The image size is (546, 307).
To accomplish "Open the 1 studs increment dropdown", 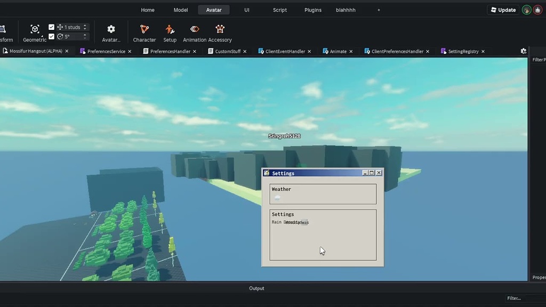I will click(72, 27).
